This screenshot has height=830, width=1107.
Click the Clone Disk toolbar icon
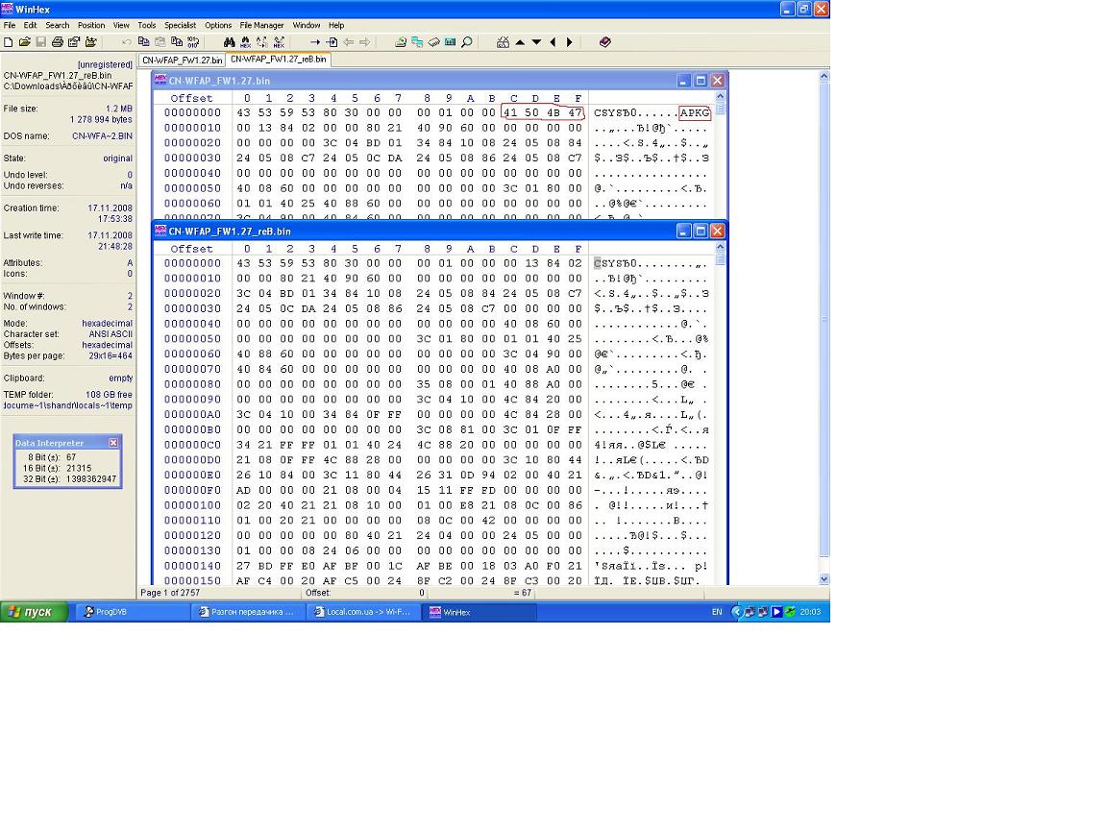417,42
